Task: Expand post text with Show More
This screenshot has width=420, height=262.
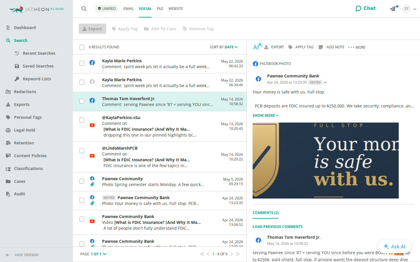Action: [265, 116]
